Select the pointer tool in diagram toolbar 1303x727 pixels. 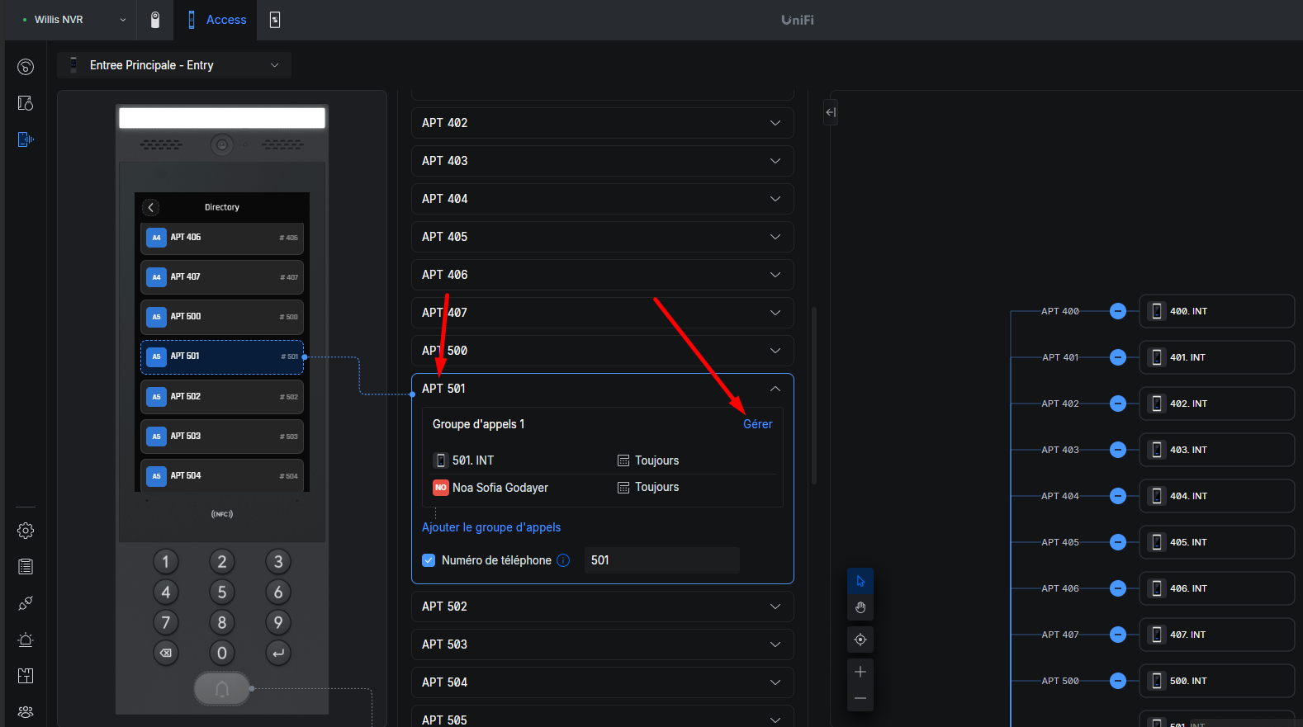pyautogui.click(x=860, y=582)
